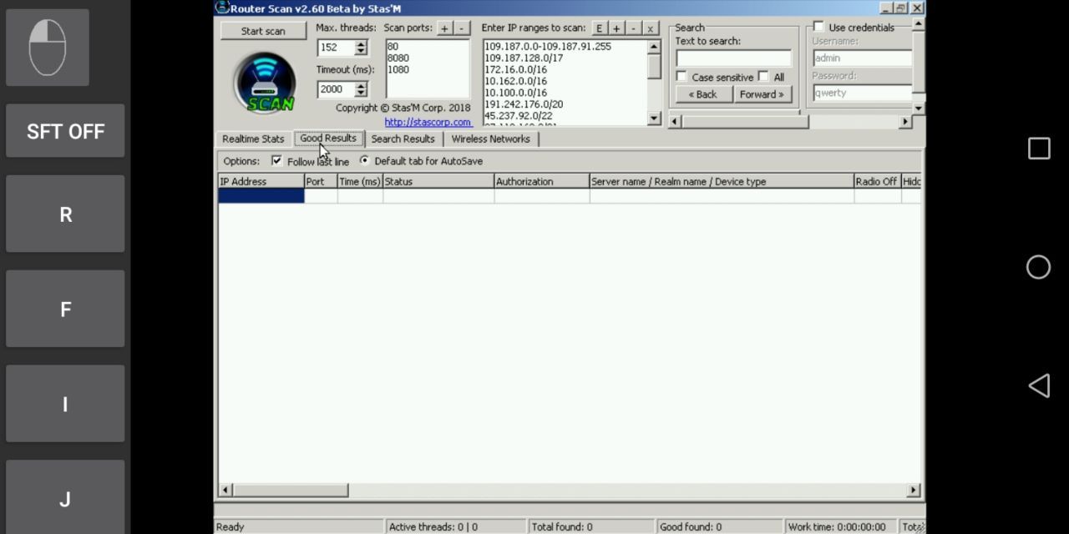
Task: Tap Android home circle icon
Action: (1039, 267)
